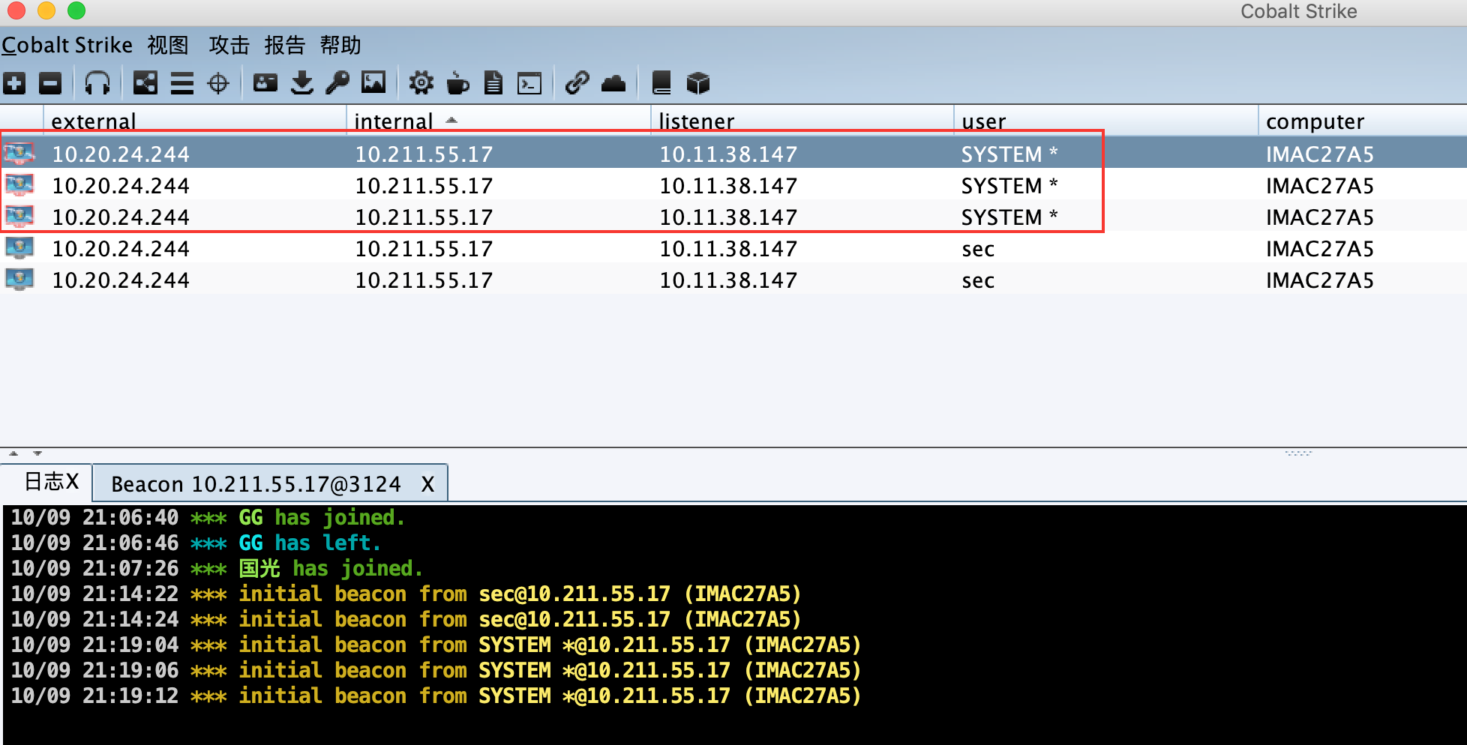Click external IP in the second row
Image resolution: width=1467 pixels, height=745 pixels.
pyautogui.click(x=121, y=186)
